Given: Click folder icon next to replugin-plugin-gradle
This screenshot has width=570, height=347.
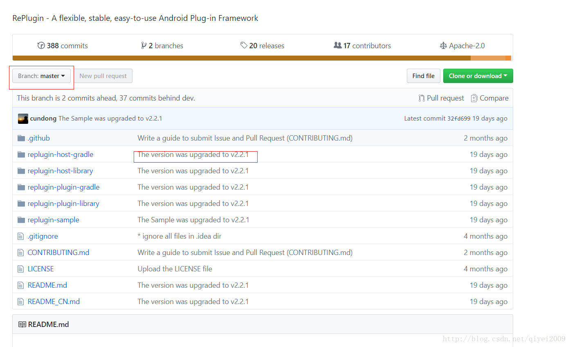Looking at the screenshot, I should (21, 187).
